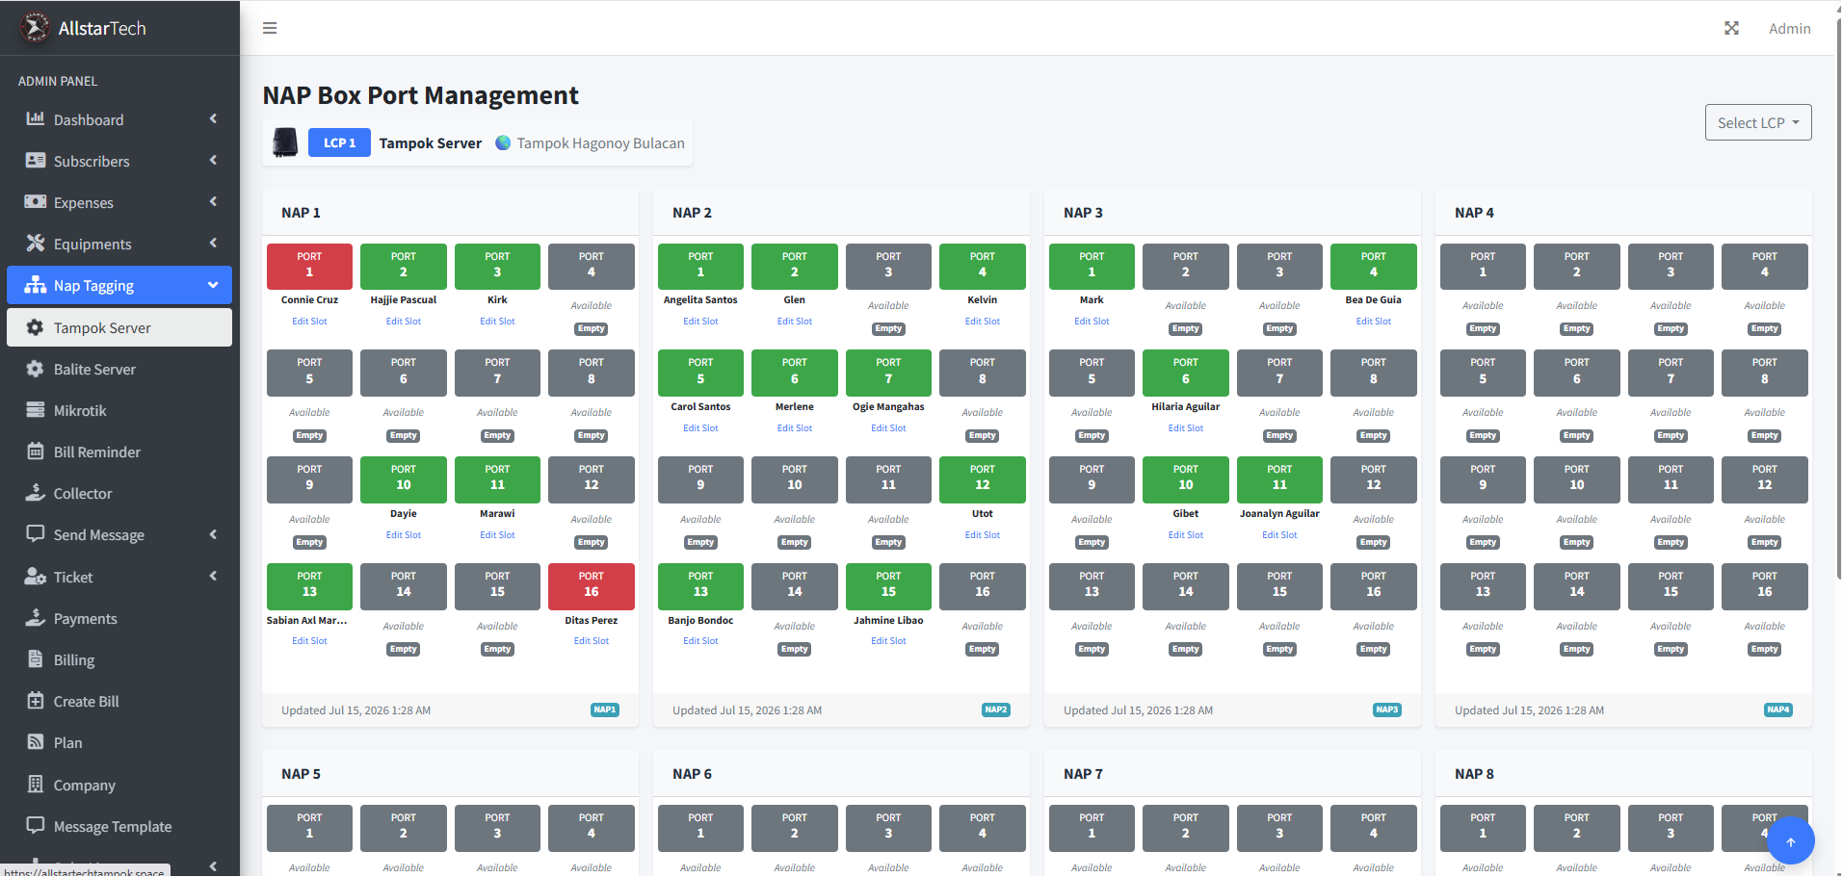
Task: Click the Dashboard chart icon
Action: click(x=36, y=119)
